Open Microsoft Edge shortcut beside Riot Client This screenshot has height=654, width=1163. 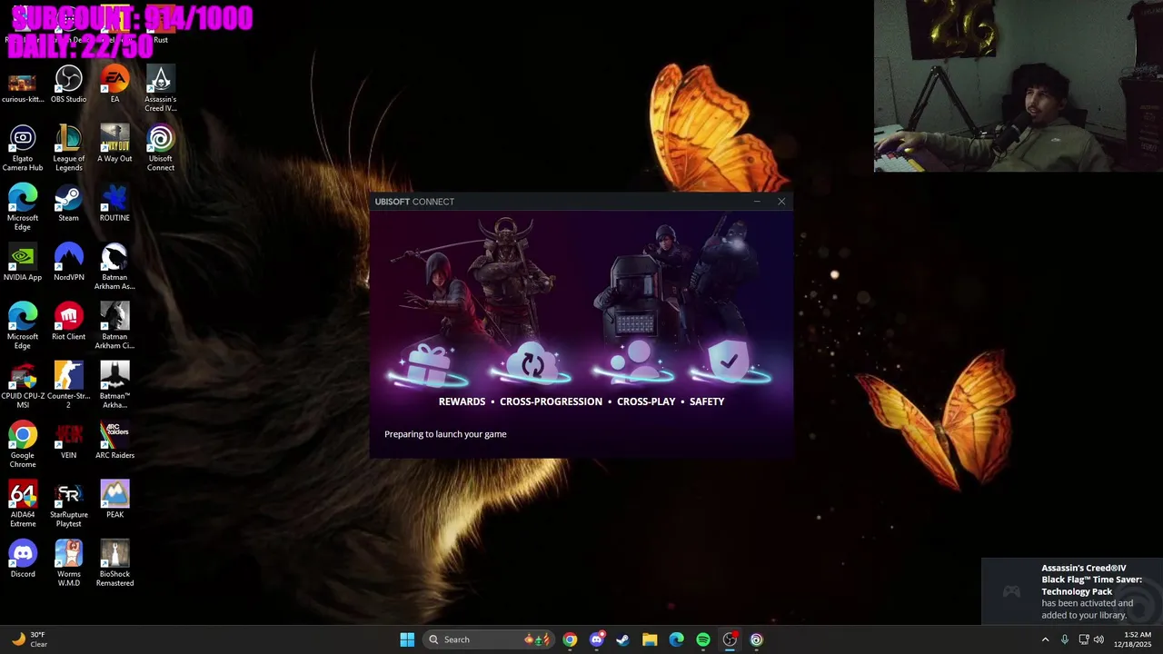[x=23, y=326]
